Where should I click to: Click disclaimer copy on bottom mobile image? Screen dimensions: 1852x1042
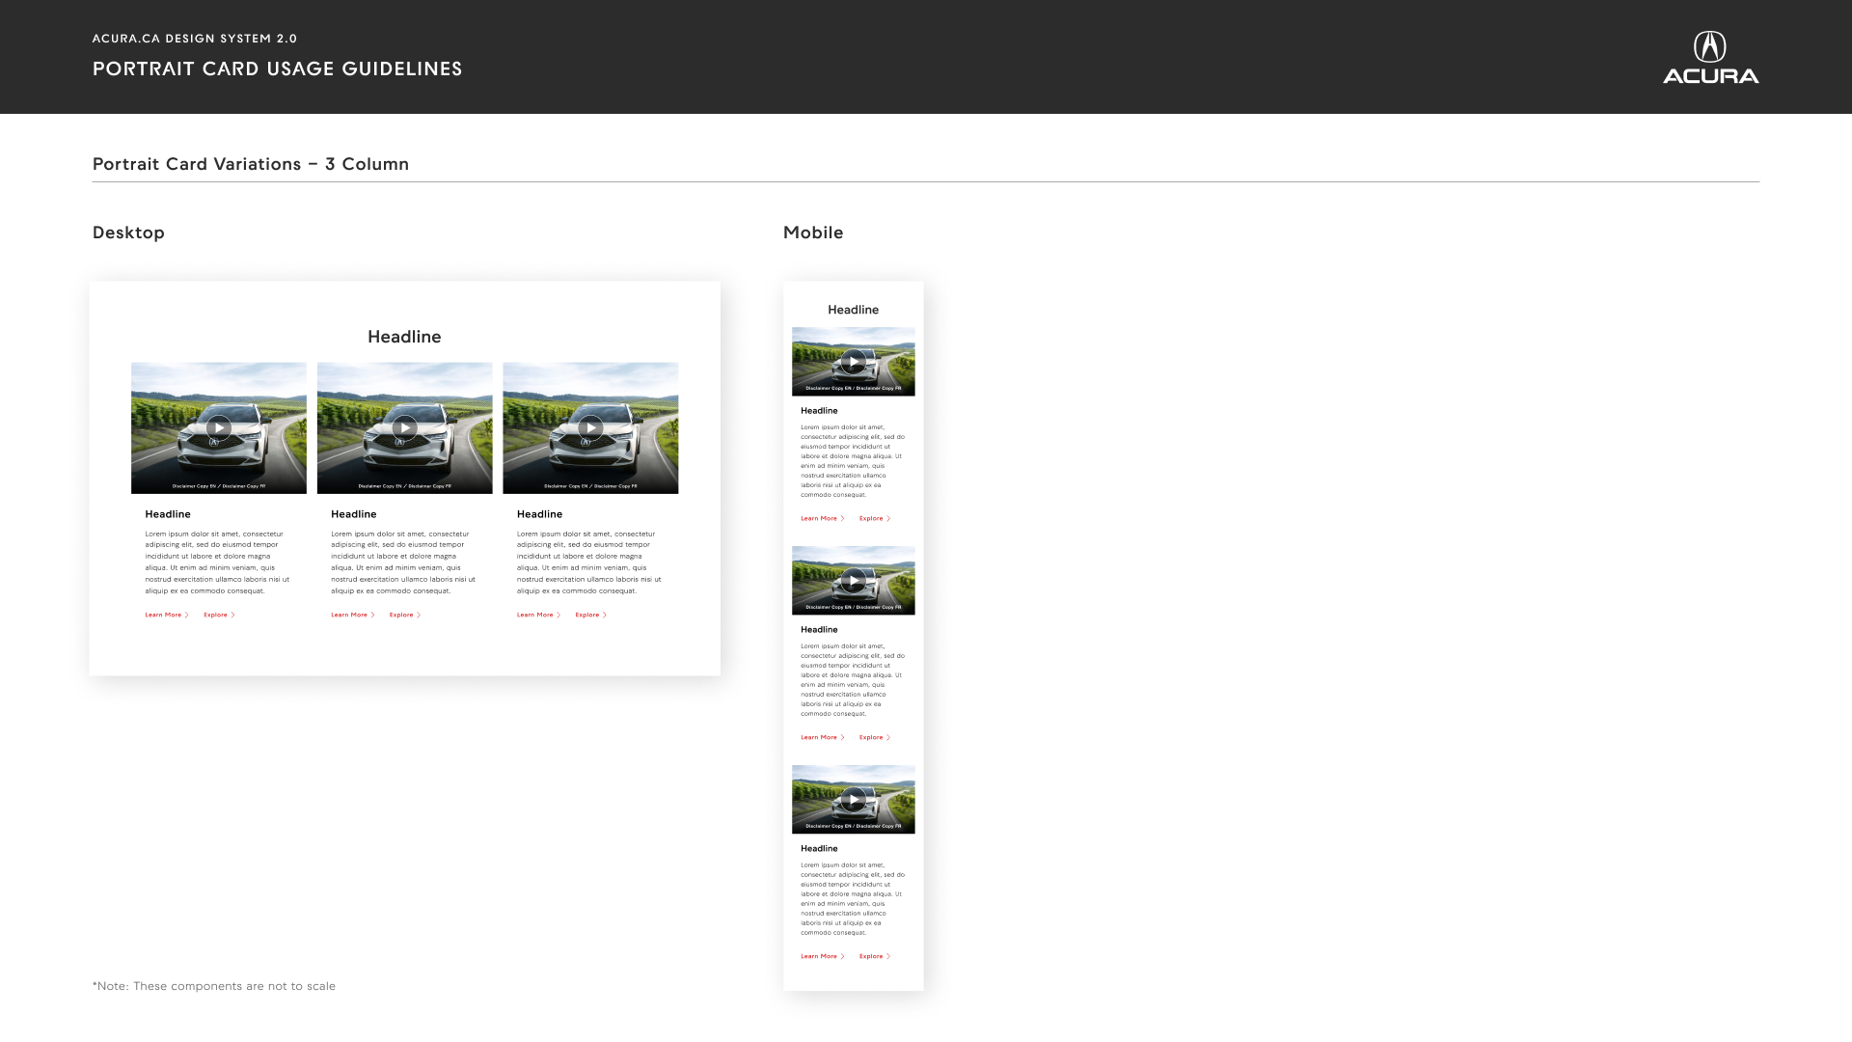[x=854, y=827]
